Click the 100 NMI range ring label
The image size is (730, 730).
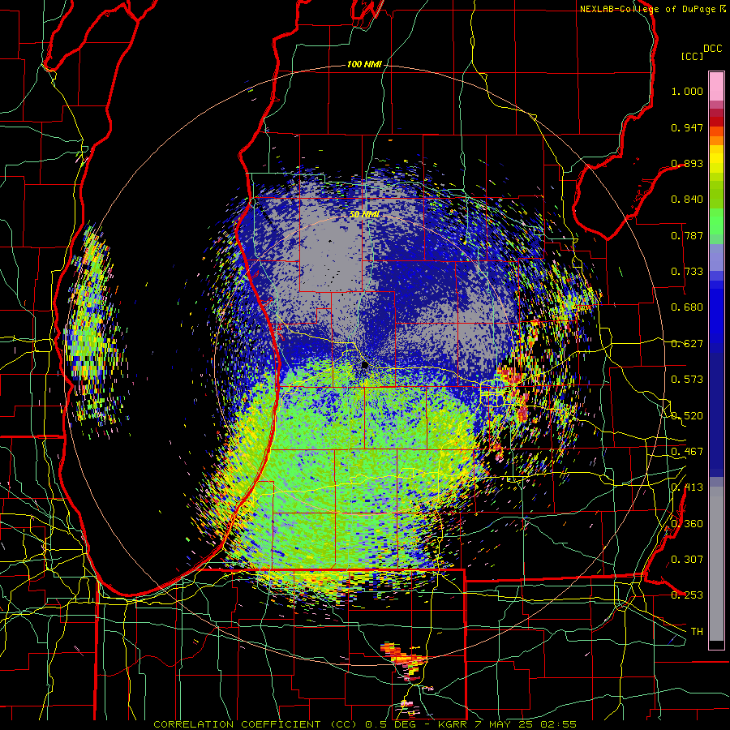pyautogui.click(x=364, y=64)
